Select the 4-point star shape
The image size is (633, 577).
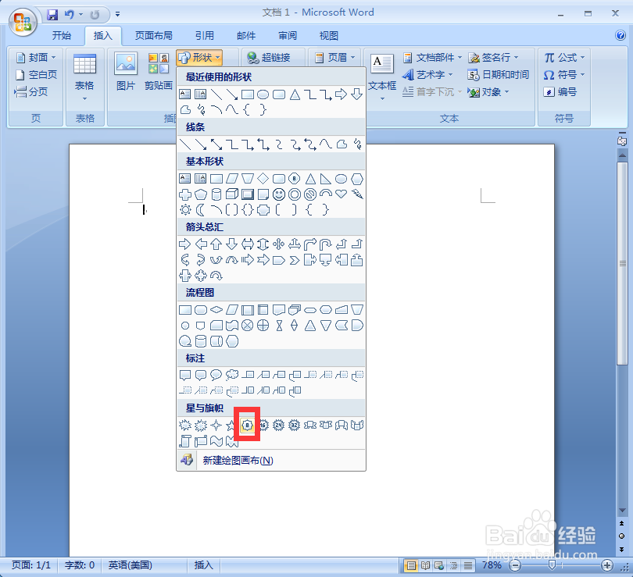pyautogui.click(x=216, y=425)
